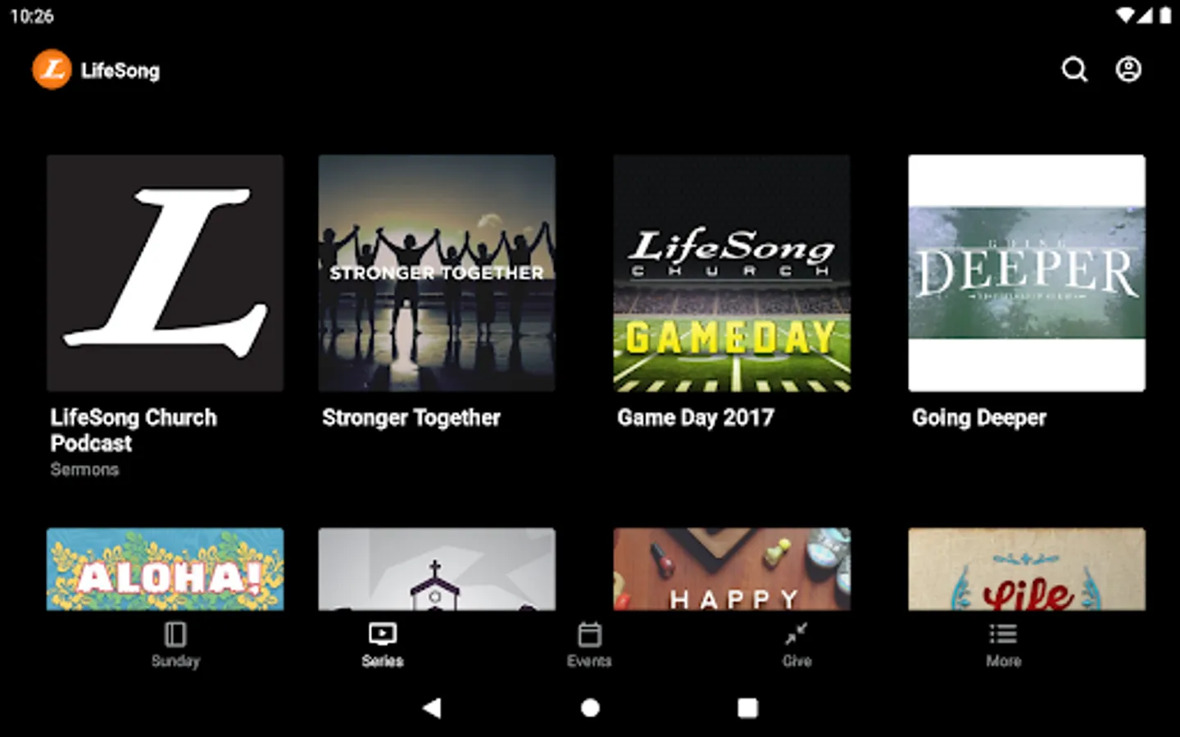Tap the Android back navigation button

pos(432,708)
